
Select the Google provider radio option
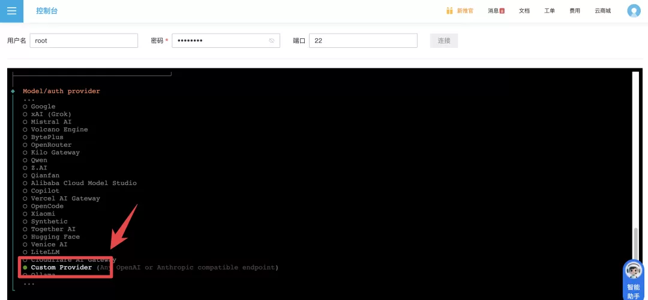(39, 107)
